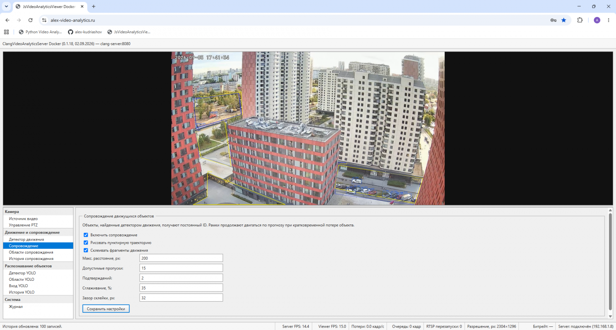This screenshot has height=330, width=616.
Task: Click the Допустимые пропуски input field
Action: (181, 268)
